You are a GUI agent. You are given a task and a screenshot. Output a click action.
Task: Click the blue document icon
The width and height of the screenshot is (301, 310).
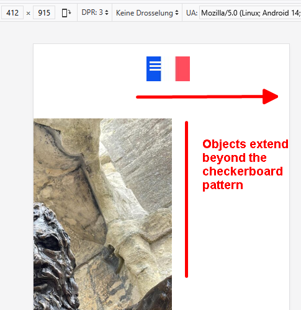click(154, 69)
